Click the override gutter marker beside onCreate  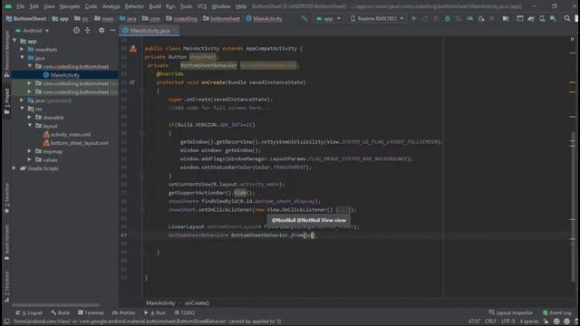(132, 82)
